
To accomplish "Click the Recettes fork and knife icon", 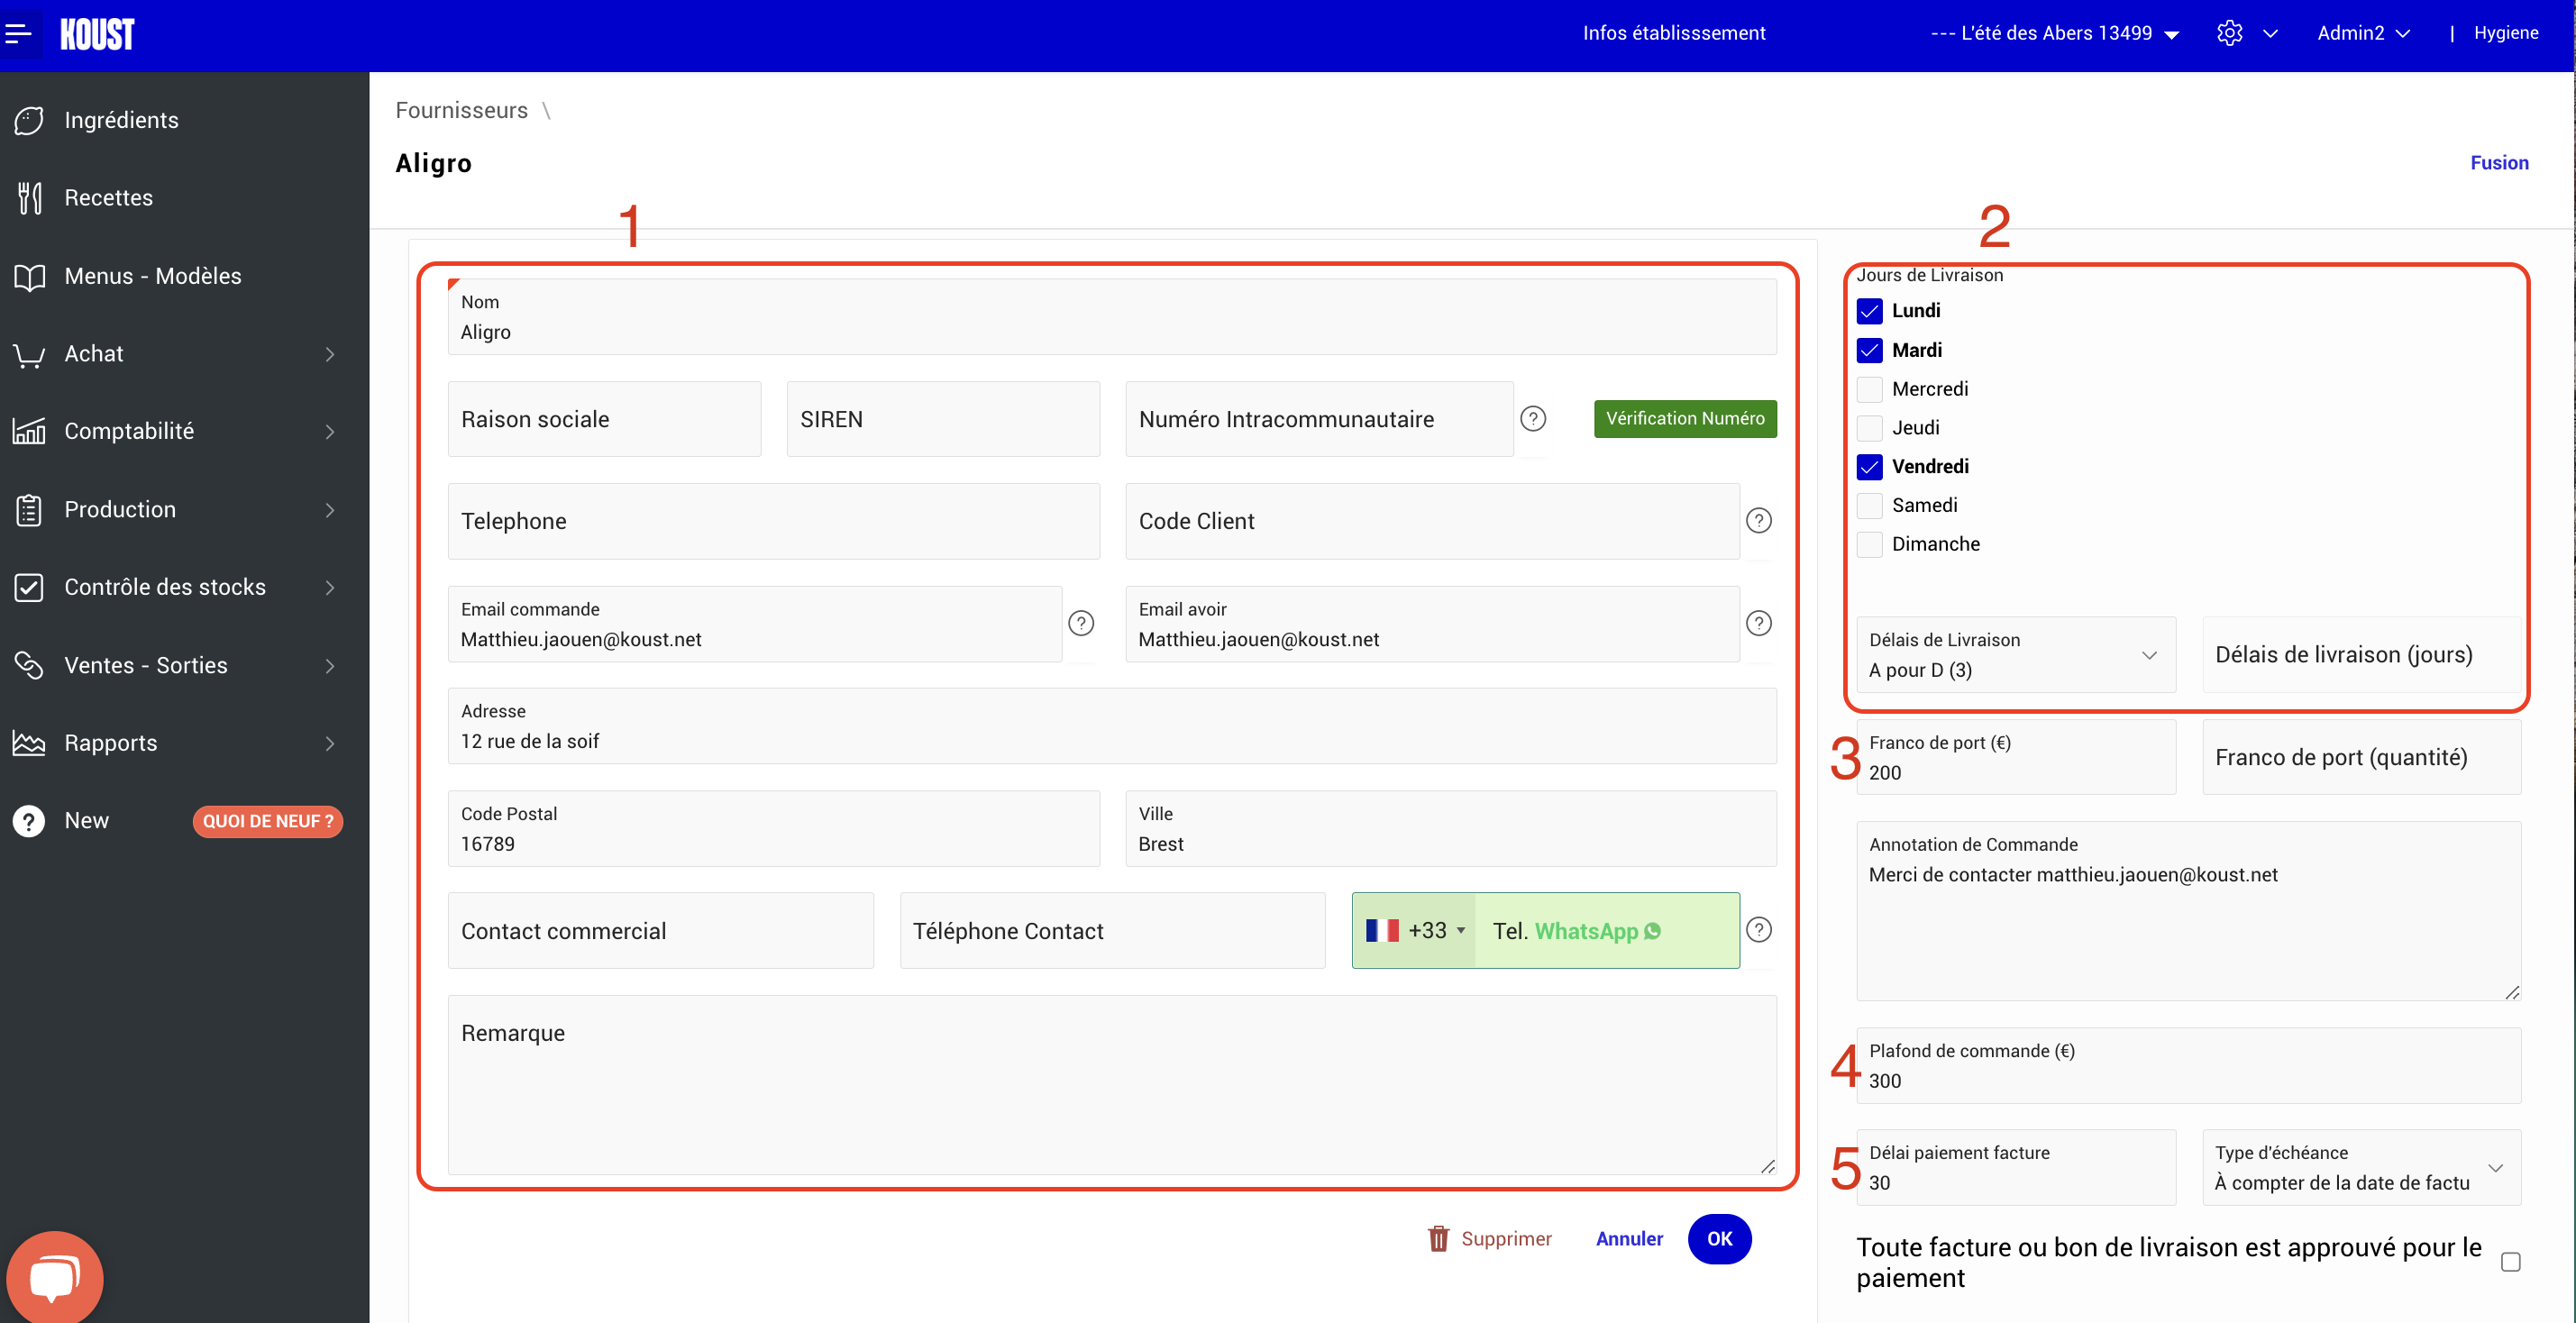I will click(x=29, y=198).
